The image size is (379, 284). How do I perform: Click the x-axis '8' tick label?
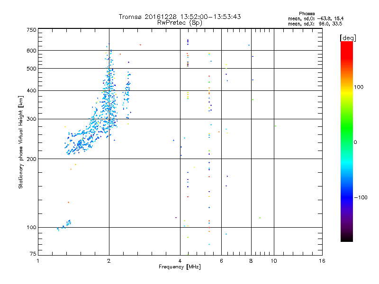tap(251, 261)
